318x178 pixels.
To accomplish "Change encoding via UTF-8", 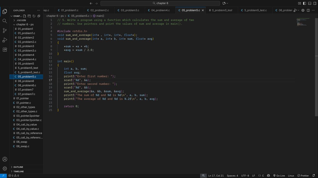I will (x=245, y=176).
